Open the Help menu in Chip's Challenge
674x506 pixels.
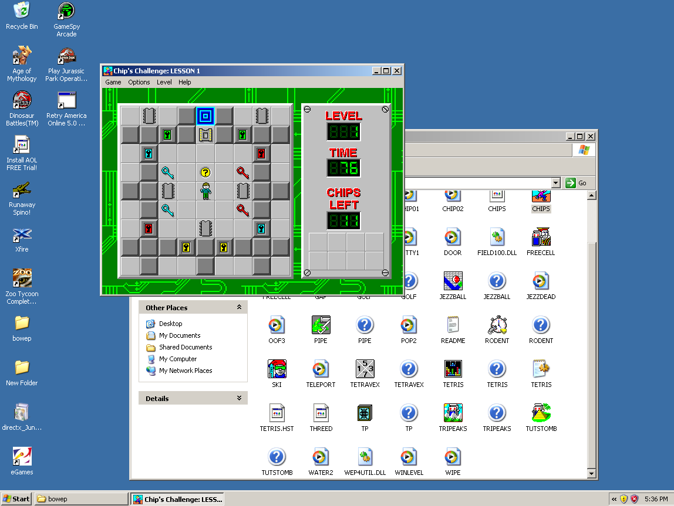pos(184,82)
